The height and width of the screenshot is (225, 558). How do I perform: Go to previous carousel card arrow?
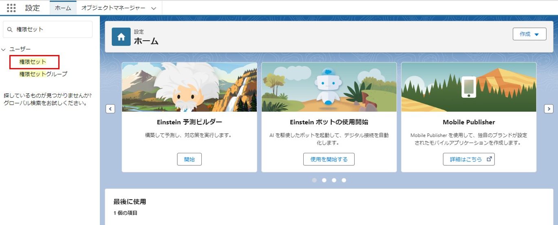(110, 109)
